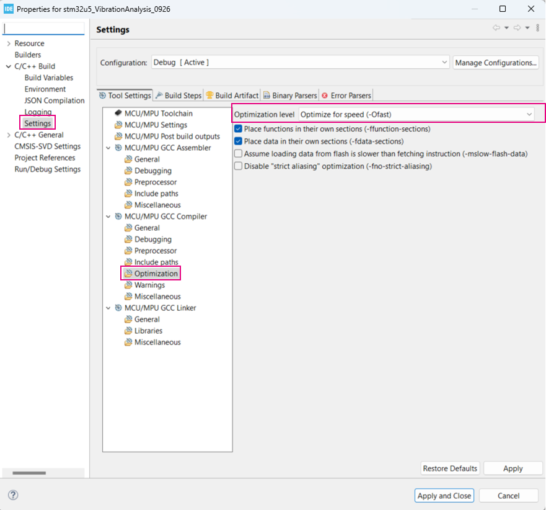Viewport: 546px width, 510px height.
Task: Collapse the MCU/MPU GCC Linker node
Action: [x=108, y=308]
